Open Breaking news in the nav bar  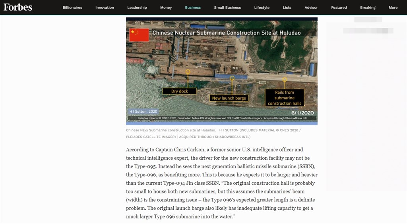pos(368,8)
